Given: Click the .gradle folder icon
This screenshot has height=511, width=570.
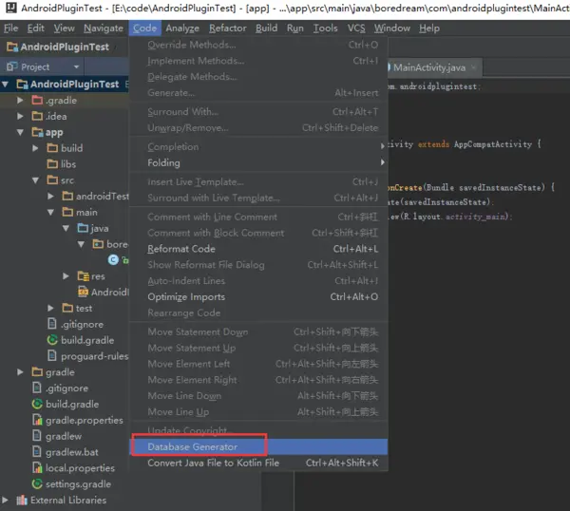Looking at the screenshot, I should point(37,100).
